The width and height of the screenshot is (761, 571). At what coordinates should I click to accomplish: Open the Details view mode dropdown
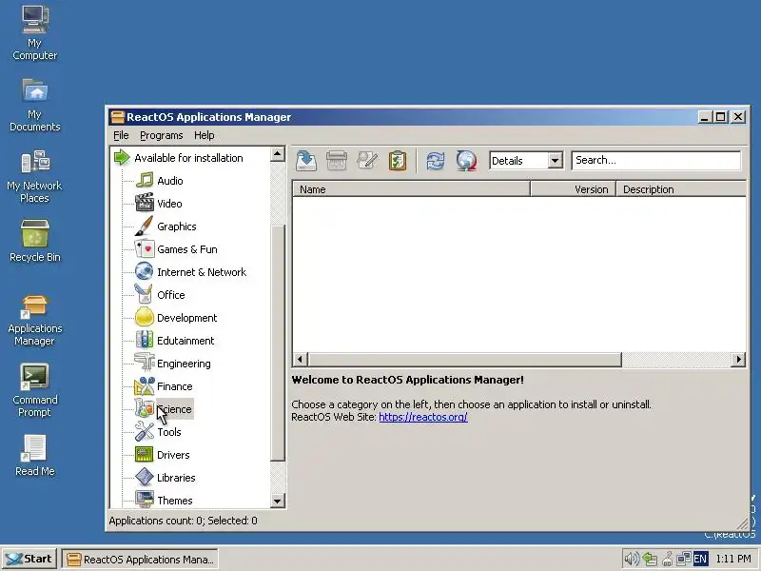click(x=556, y=160)
